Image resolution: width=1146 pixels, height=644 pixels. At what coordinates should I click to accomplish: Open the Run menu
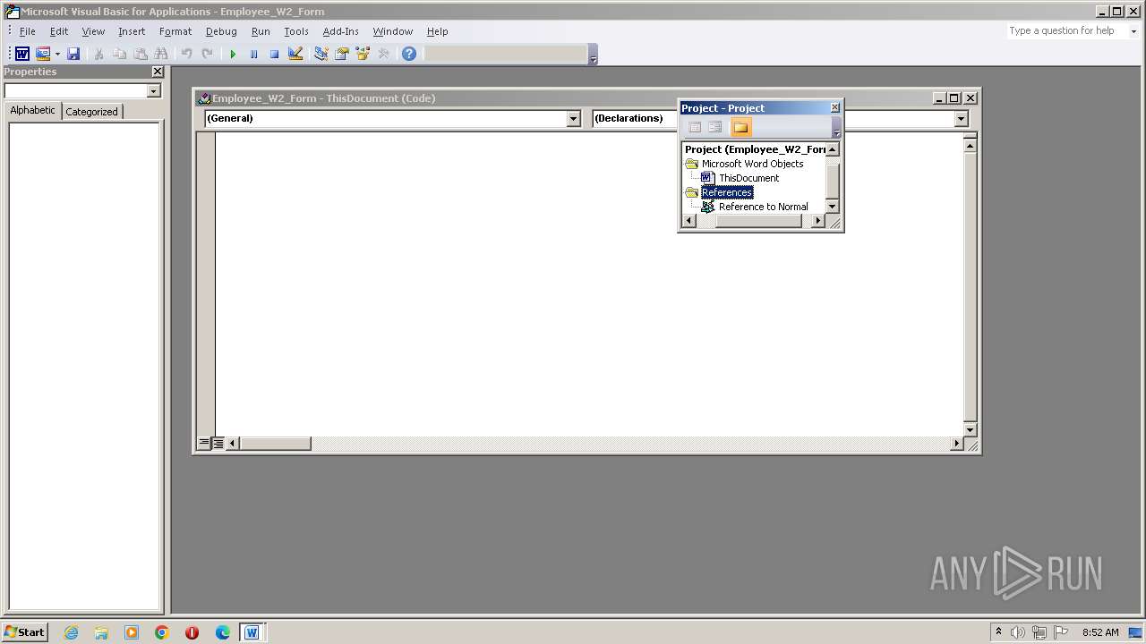(261, 31)
